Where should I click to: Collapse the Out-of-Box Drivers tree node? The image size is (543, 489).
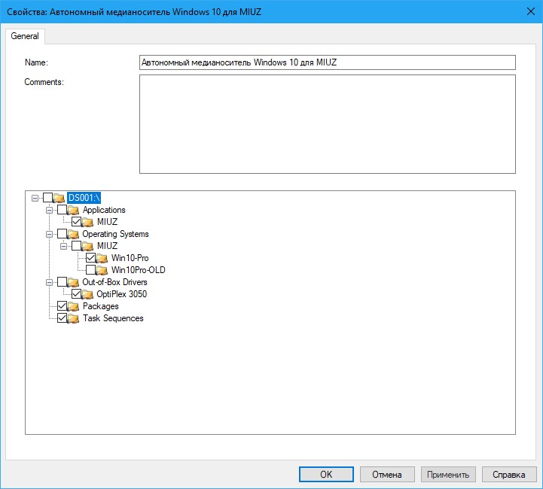50,282
